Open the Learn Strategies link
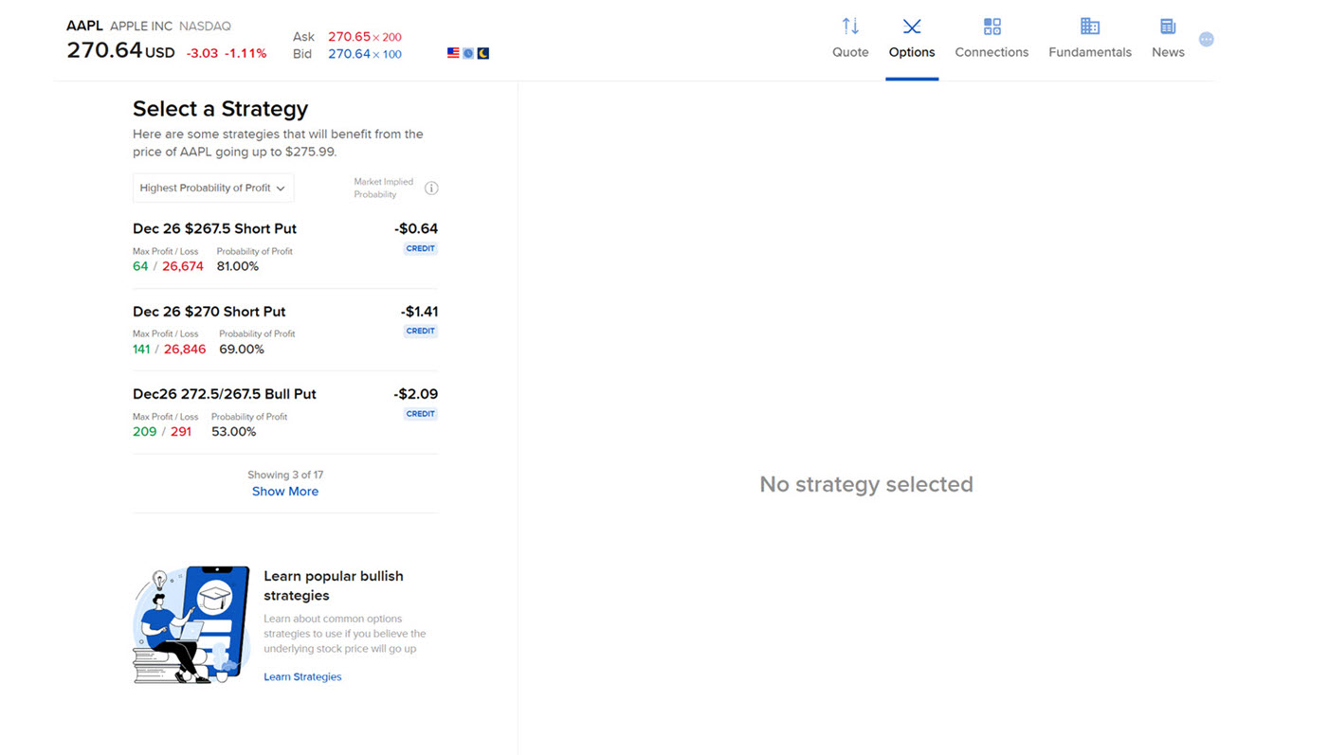The width and height of the screenshot is (1328, 755). tap(302, 676)
